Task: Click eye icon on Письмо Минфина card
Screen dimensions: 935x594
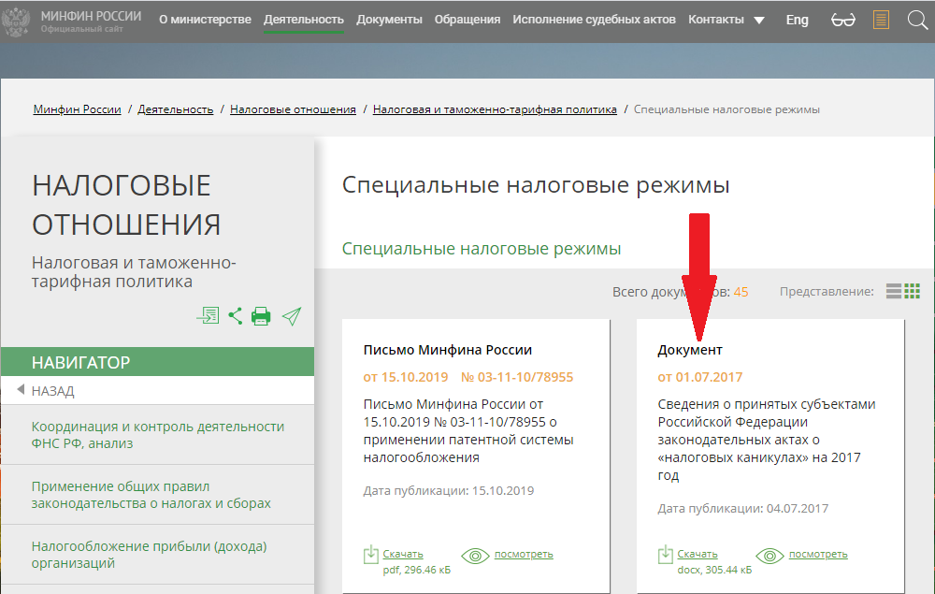Action: pyautogui.click(x=475, y=556)
